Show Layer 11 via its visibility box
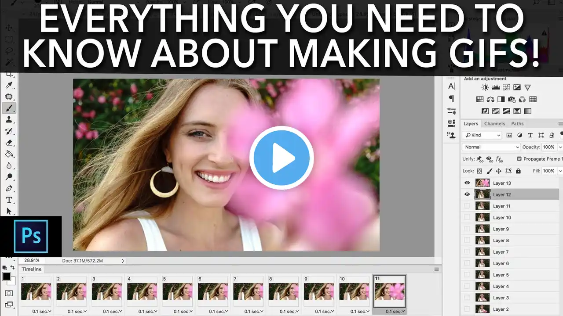Viewport: 563px width, 316px height. tap(467, 206)
